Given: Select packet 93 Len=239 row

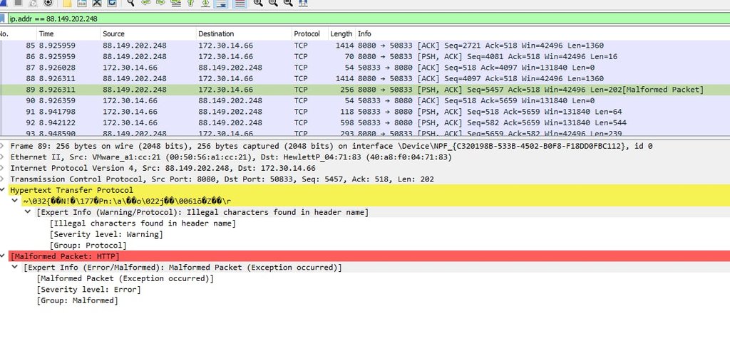Looking at the screenshot, I should (x=365, y=133).
